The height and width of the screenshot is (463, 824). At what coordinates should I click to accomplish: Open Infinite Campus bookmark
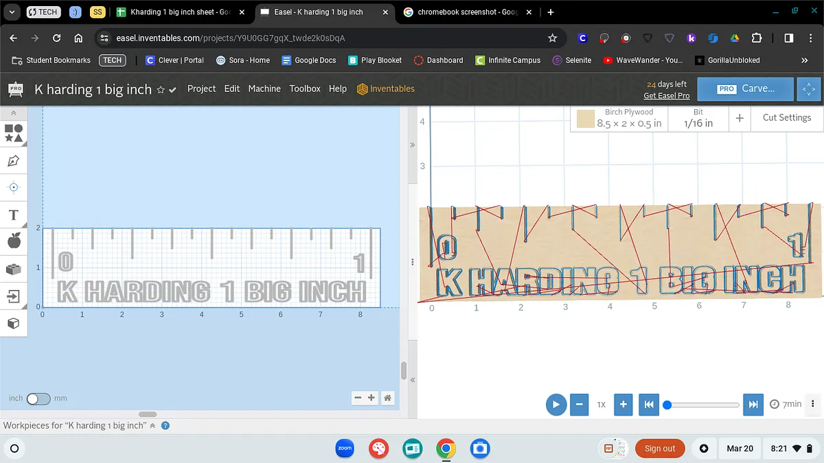coord(507,60)
